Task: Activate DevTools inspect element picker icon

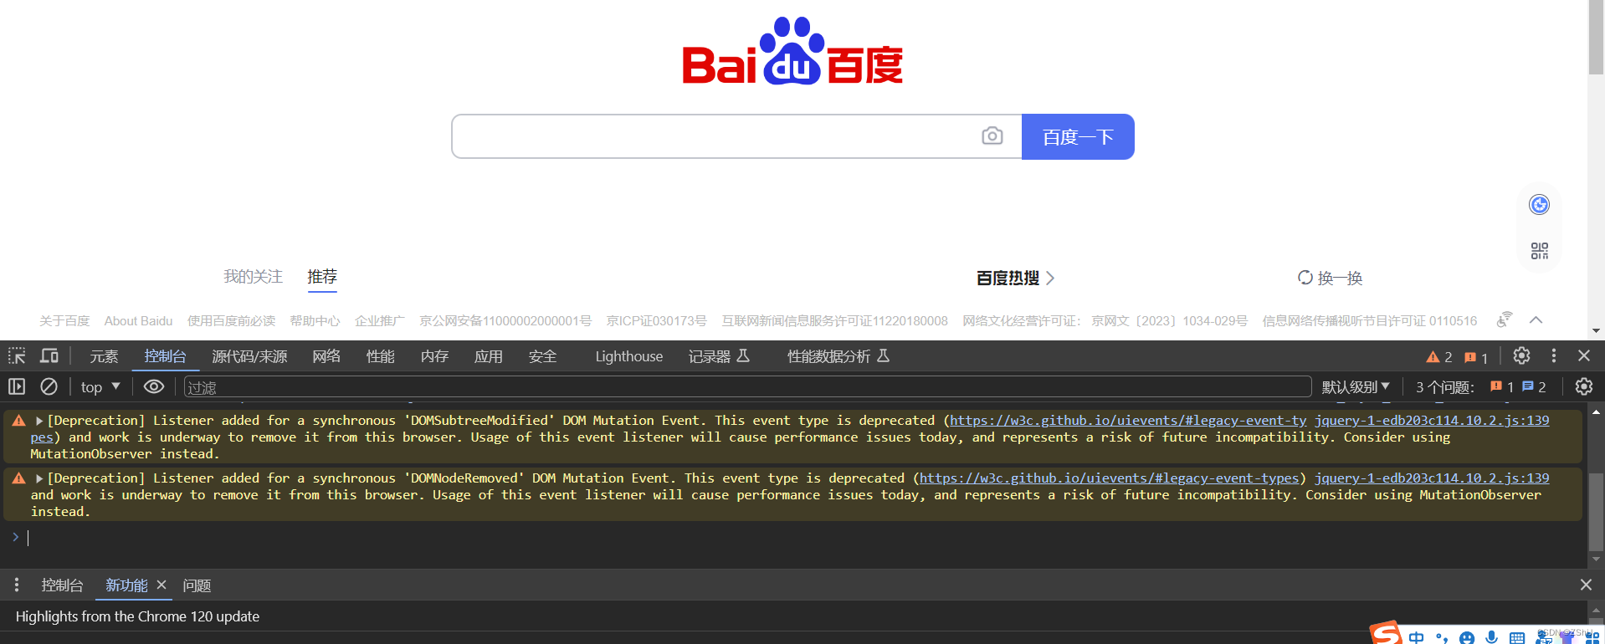Action: point(17,356)
